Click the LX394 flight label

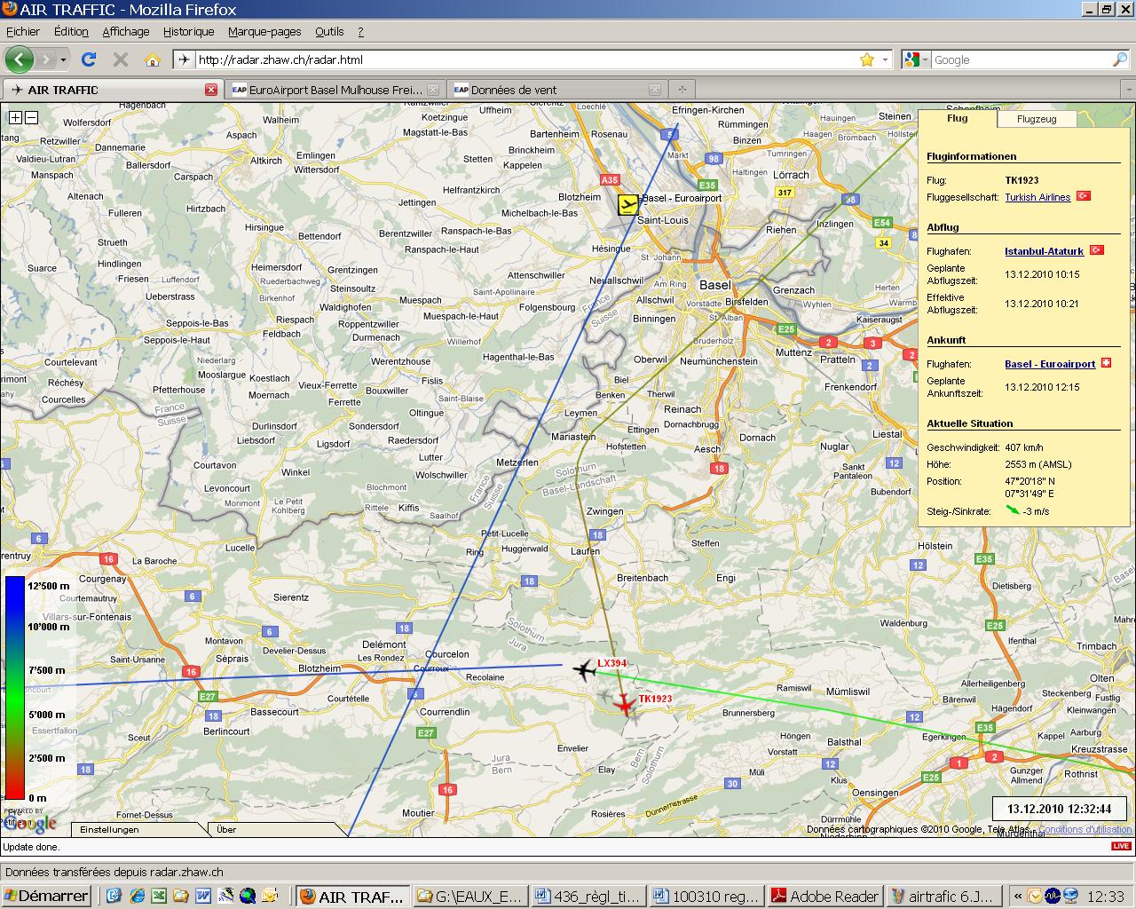pos(611,663)
